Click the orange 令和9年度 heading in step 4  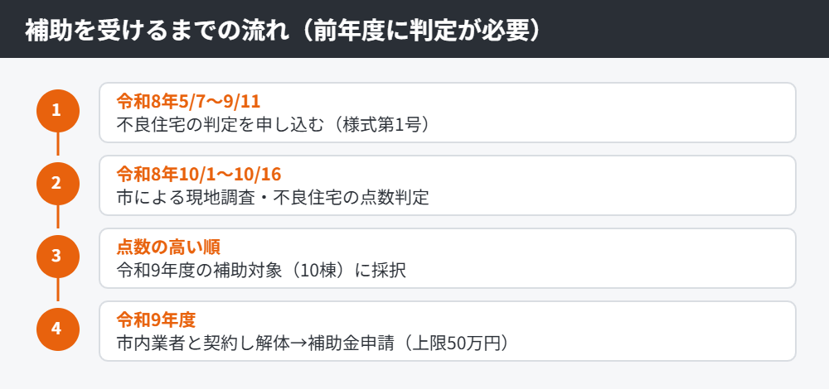(x=156, y=319)
